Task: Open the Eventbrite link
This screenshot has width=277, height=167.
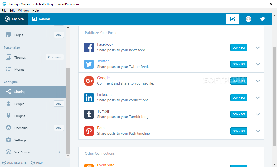Action: (106, 165)
